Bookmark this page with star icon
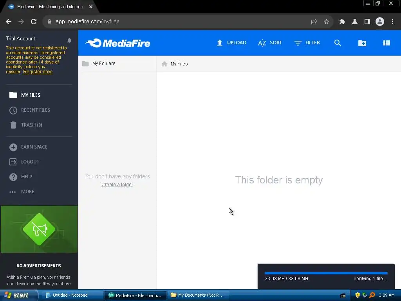This screenshot has height=301, width=401. (x=326, y=22)
